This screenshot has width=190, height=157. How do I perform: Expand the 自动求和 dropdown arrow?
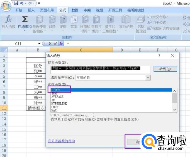click(x=25, y=31)
